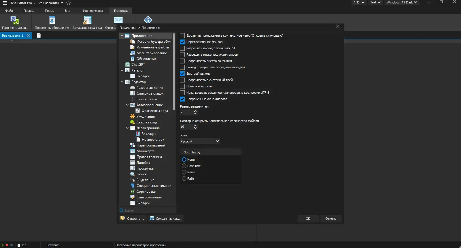Click the Check for updates (Проверить обновления) icon

pos(52,20)
